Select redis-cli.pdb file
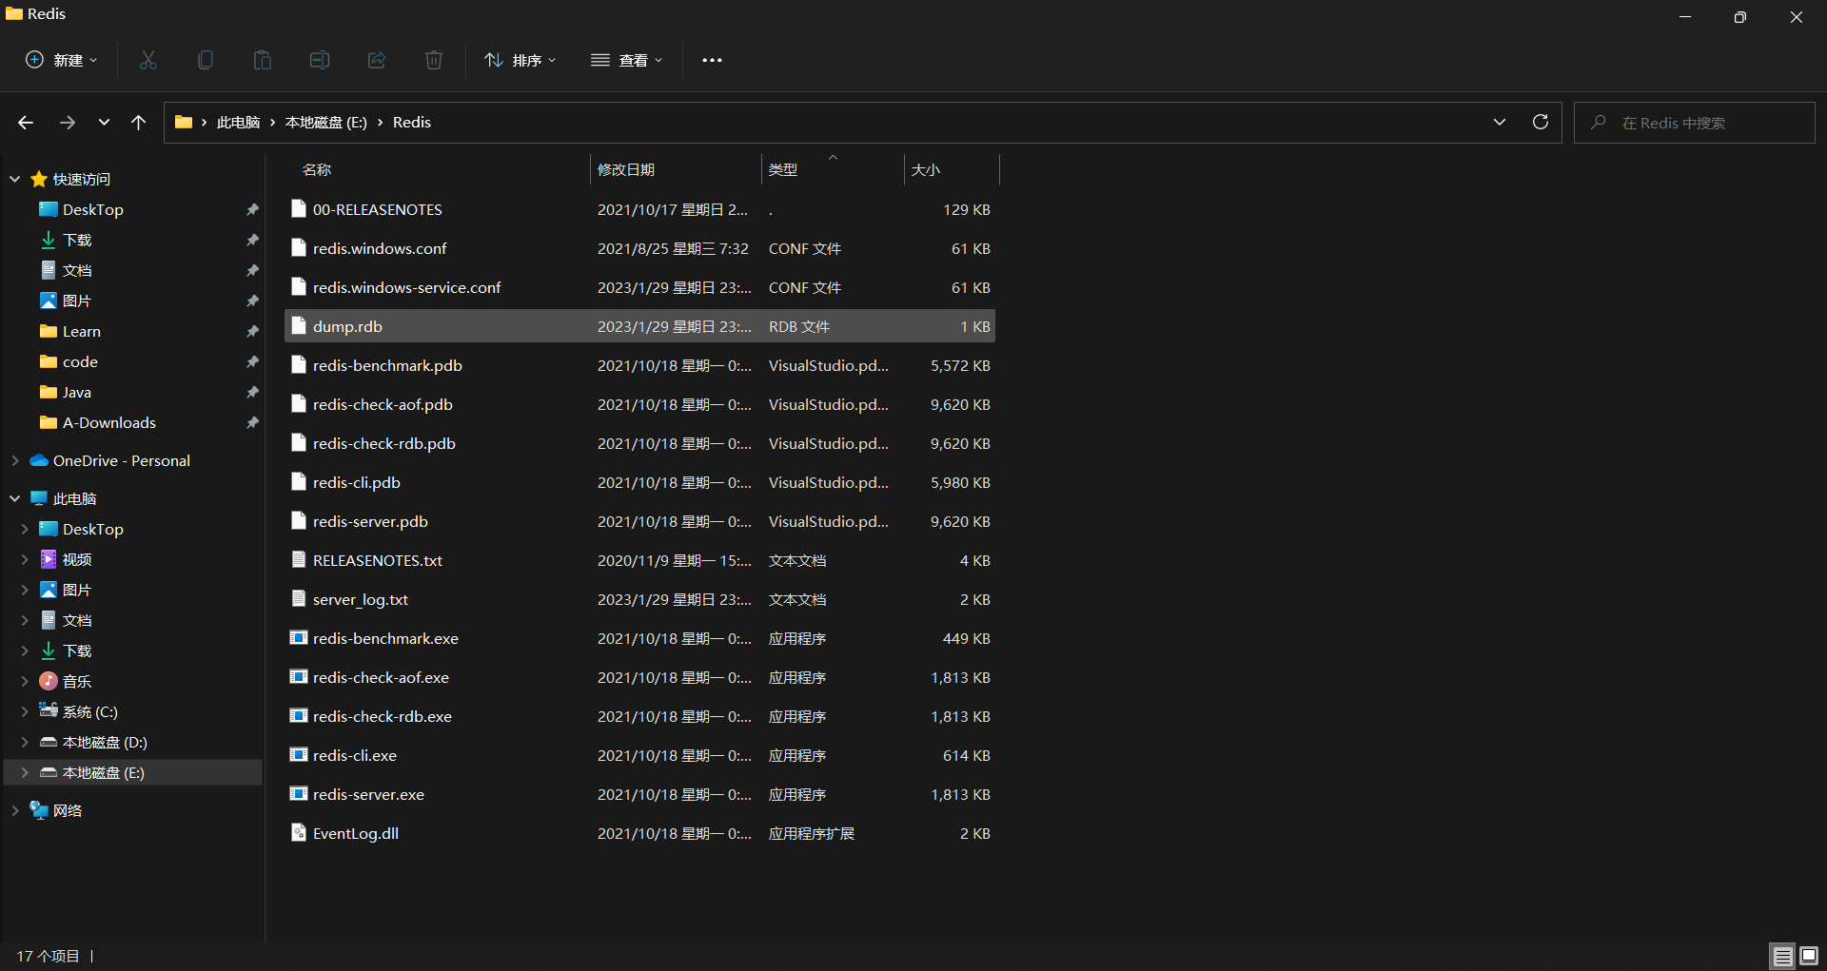Viewport: 1827px width, 971px height. click(x=639, y=482)
